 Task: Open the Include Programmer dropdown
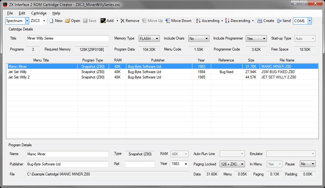tap(256, 39)
